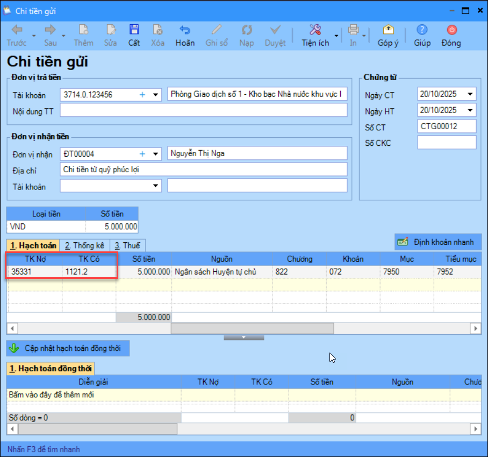Switch to the Thuế tab
This screenshot has width=488, height=457.
click(126, 245)
